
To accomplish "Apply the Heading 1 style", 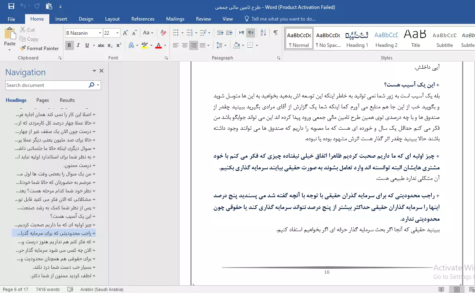I will 357,39.
